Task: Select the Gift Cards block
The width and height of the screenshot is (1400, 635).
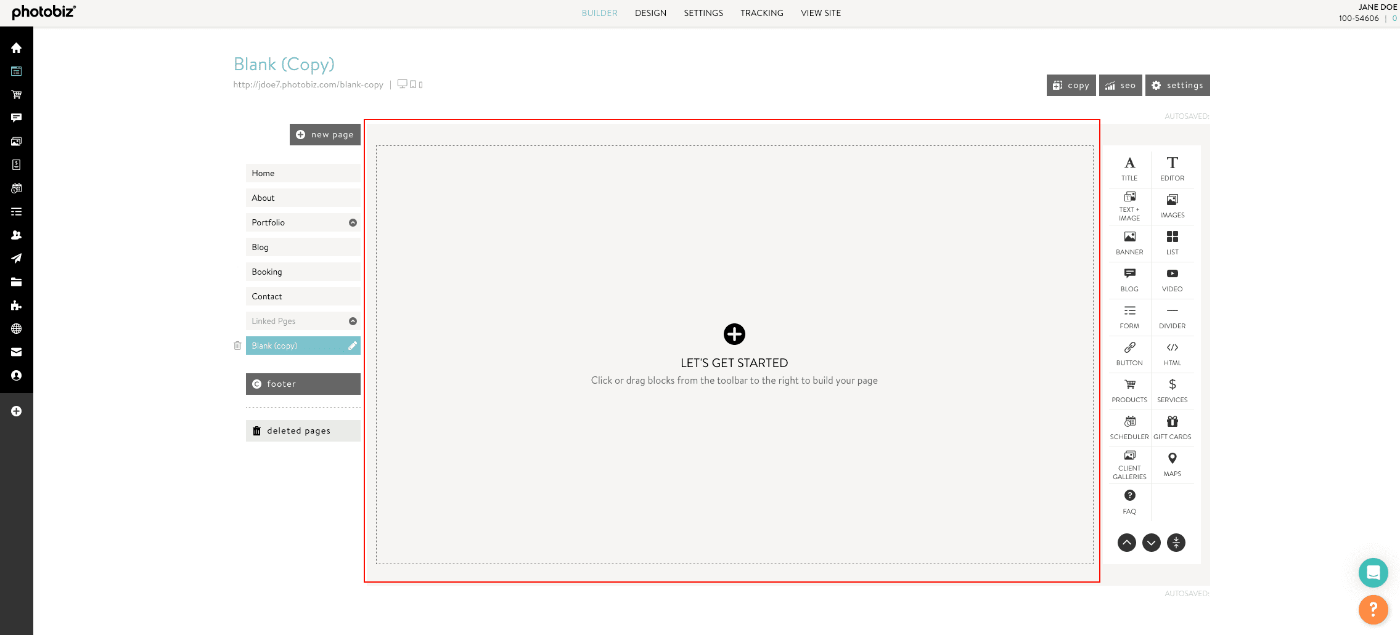Action: click(1171, 426)
